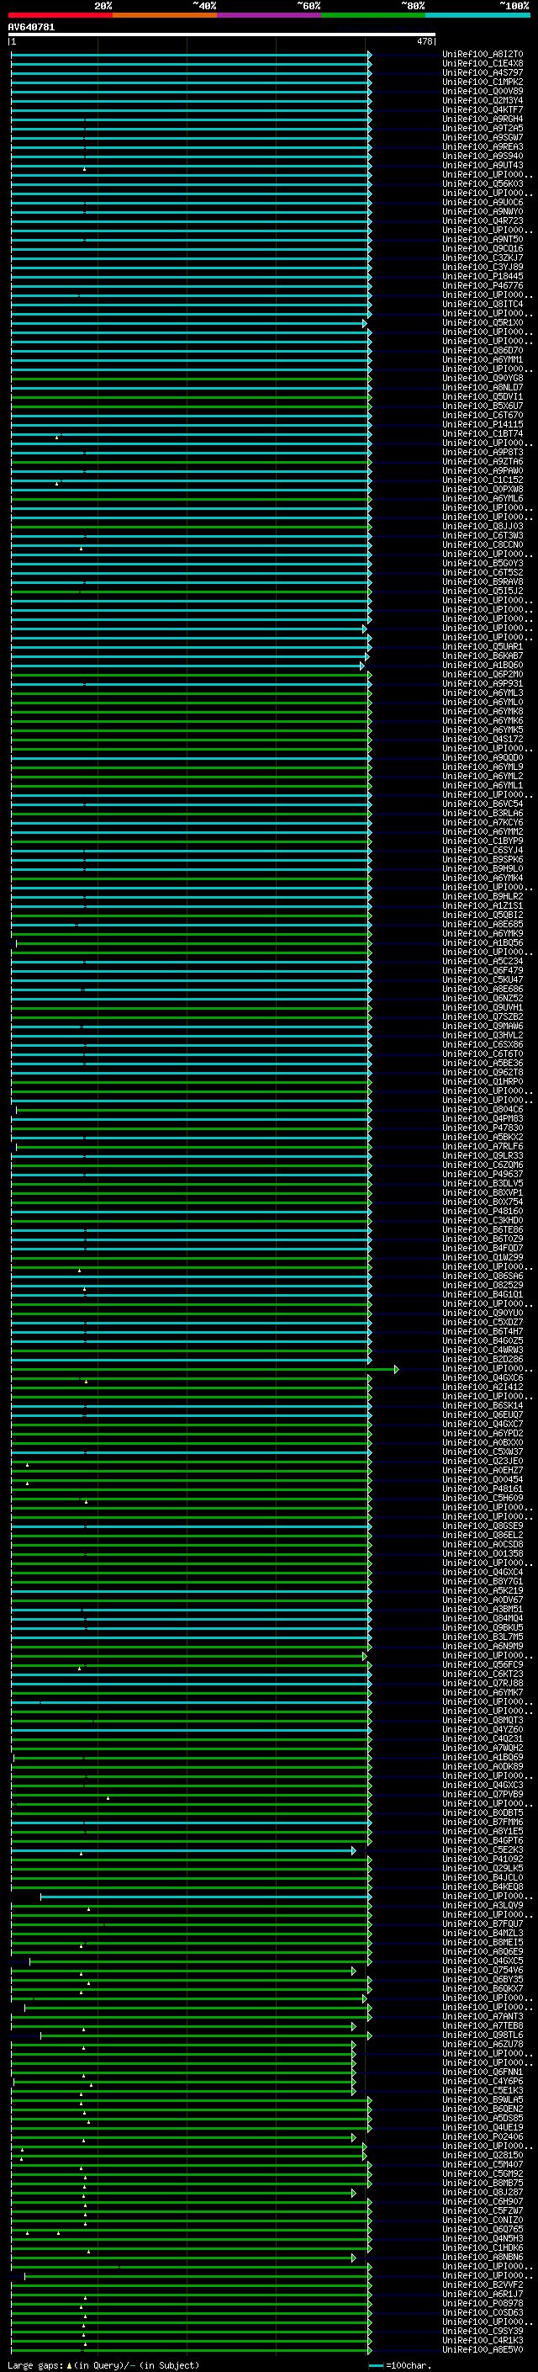Select the AV640781 query sequence bar

[221, 34]
